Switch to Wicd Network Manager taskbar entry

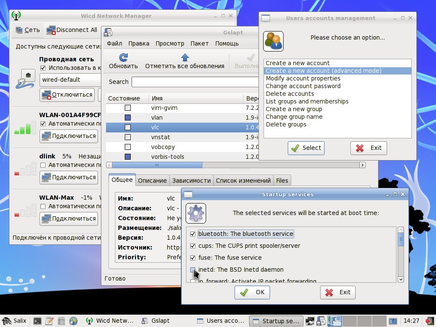(110, 321)
